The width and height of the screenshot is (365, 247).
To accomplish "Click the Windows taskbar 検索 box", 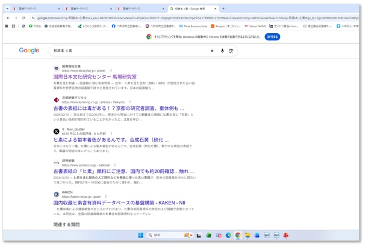I will [x=169, y=236].
